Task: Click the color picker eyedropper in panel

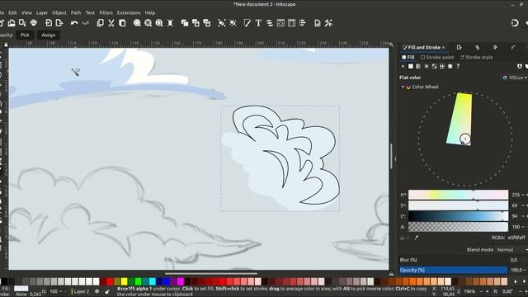Action: pos(417,238)
